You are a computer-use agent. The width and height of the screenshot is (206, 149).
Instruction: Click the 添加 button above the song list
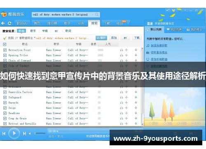(x=114, y=38)
